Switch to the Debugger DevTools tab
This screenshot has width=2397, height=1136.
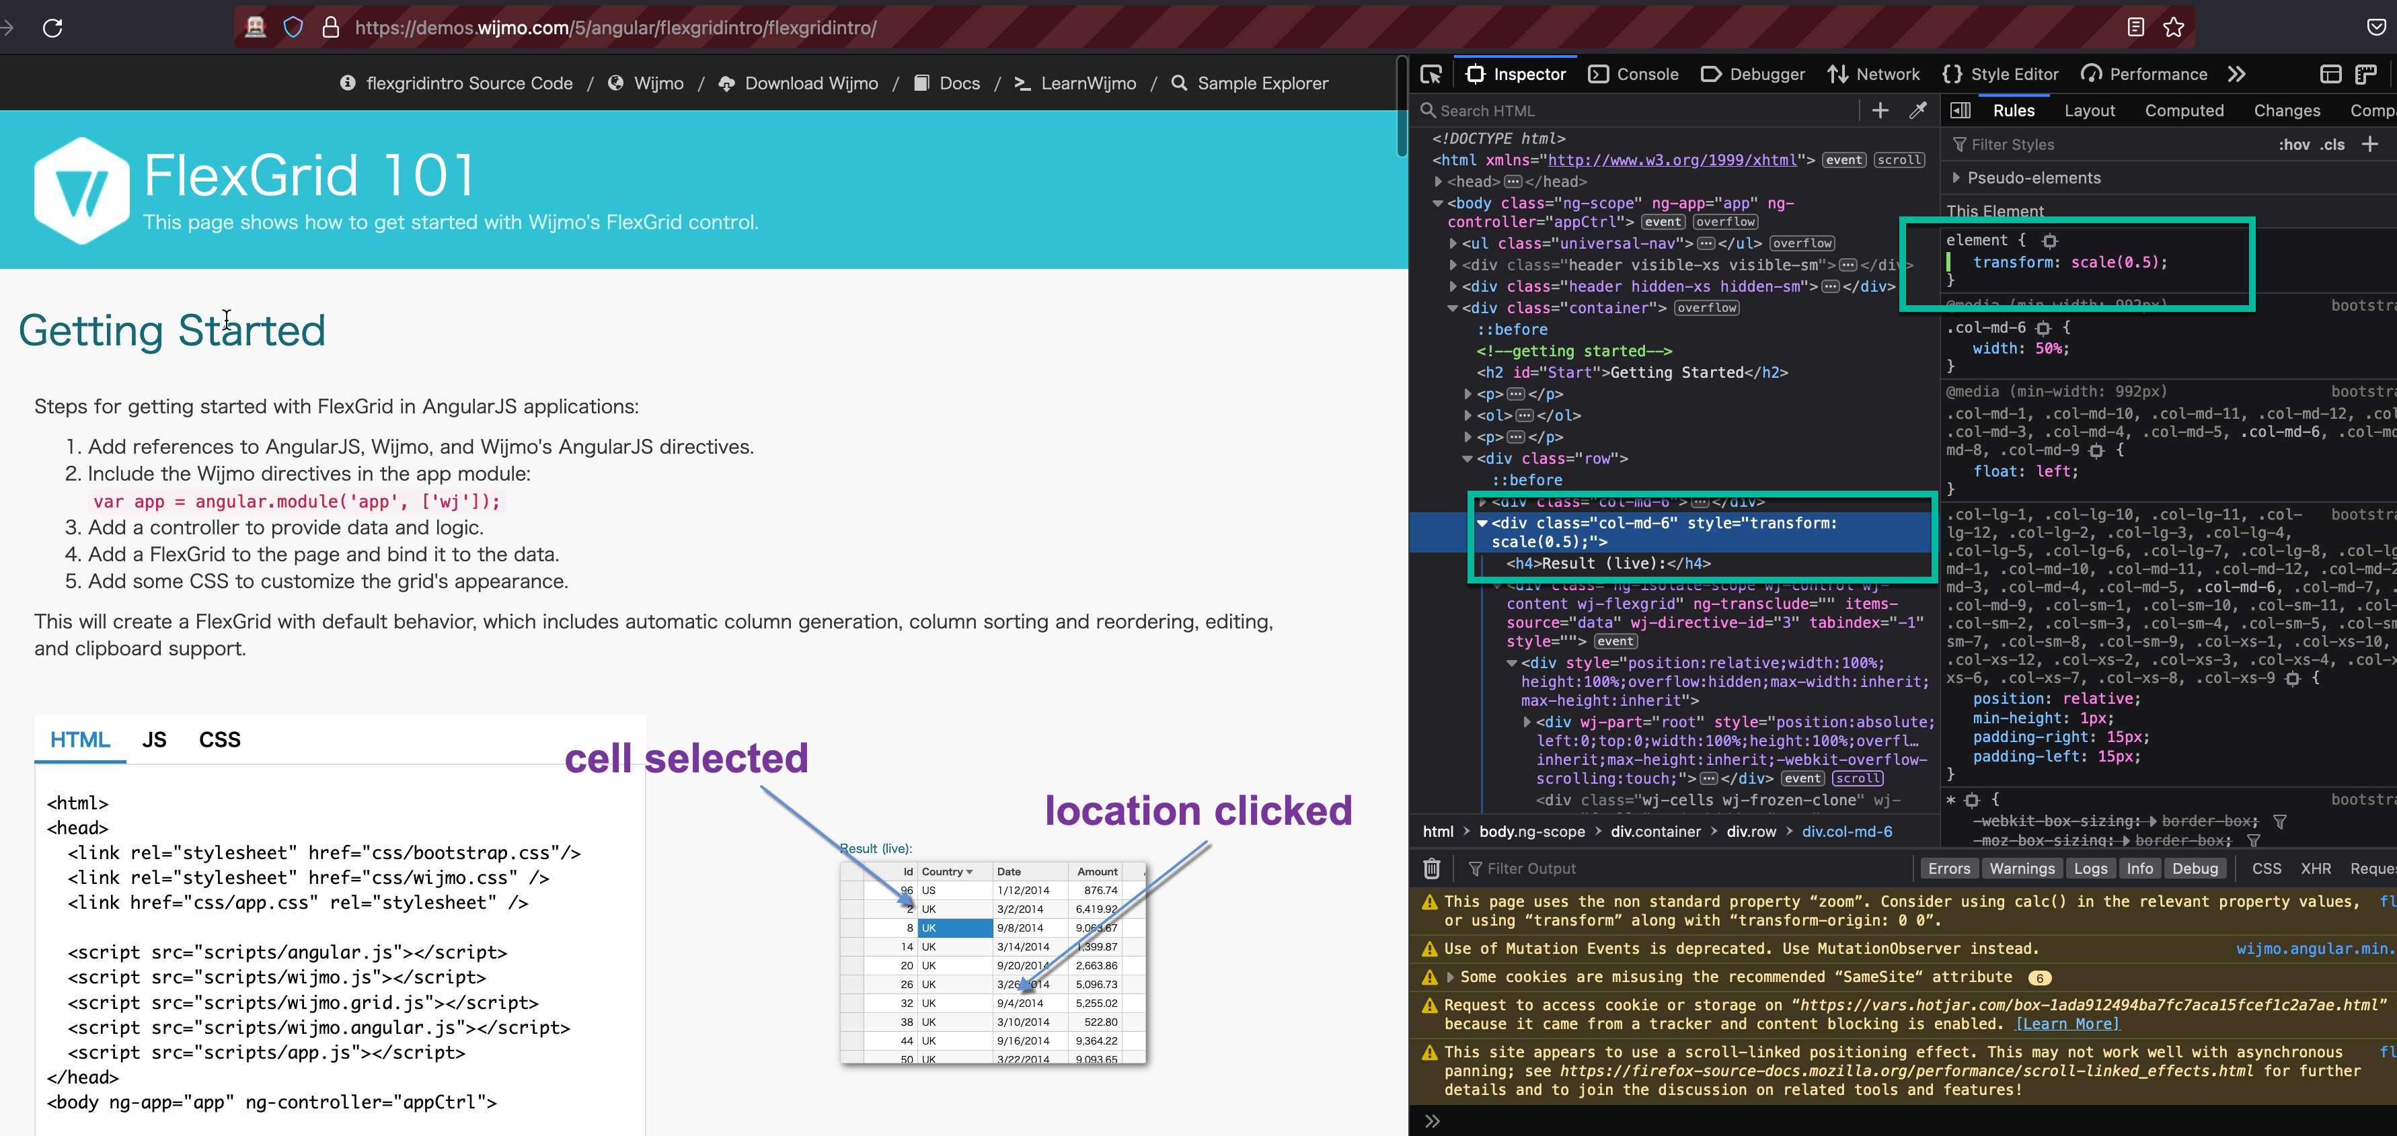[1752, 75]
